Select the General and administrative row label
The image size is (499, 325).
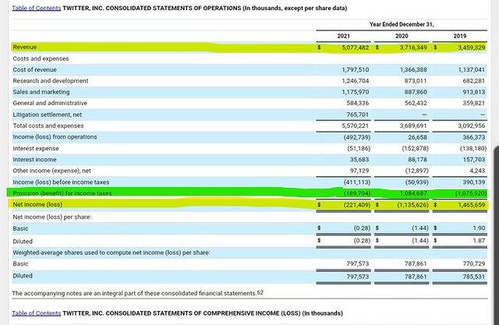51,102
